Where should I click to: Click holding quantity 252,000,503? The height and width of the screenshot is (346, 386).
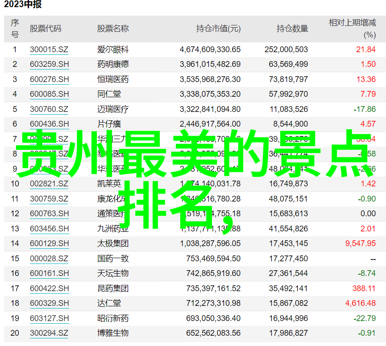(x=286, y=49)
